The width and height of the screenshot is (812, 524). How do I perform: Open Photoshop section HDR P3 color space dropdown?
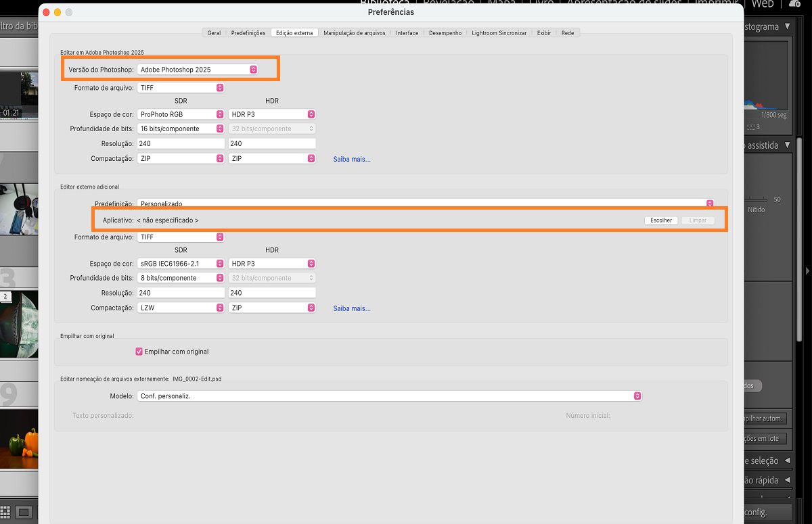click(x=272, y=114)
